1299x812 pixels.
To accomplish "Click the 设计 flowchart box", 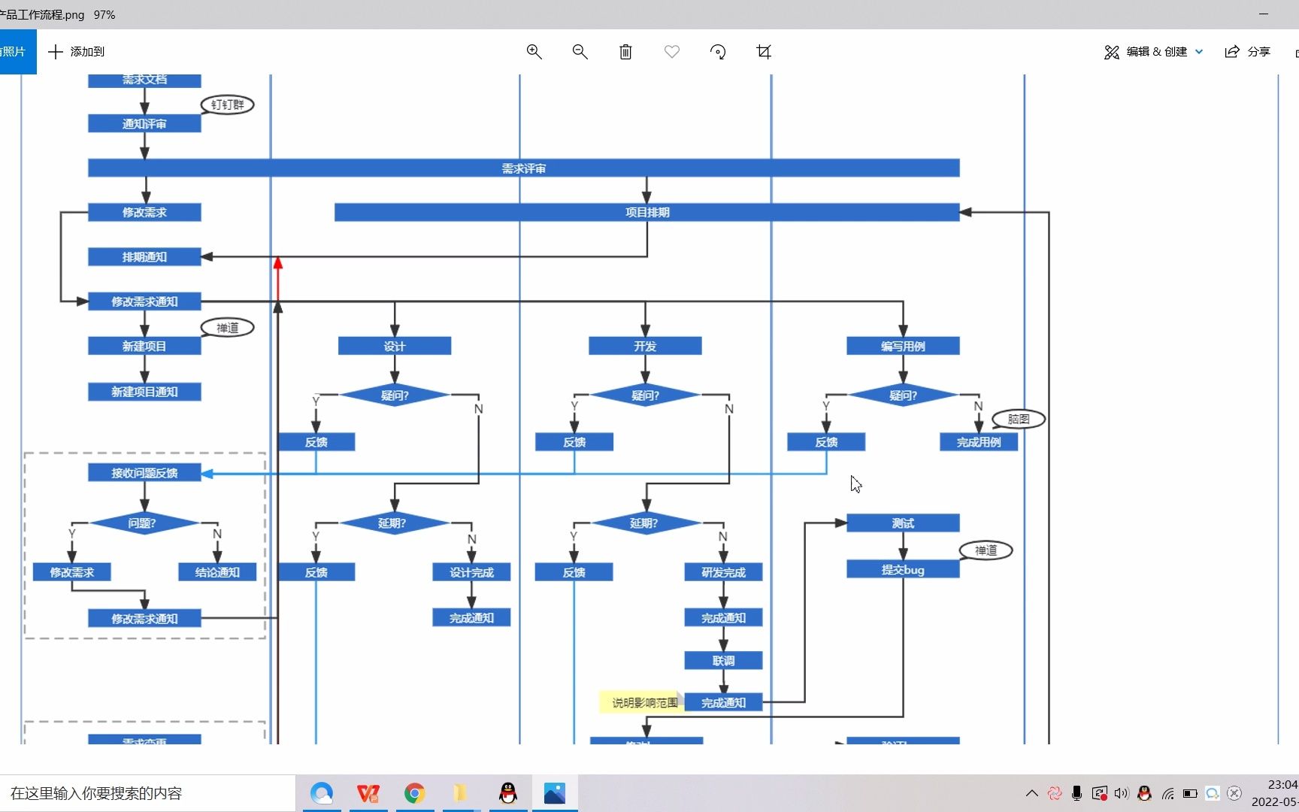I will (395, 346).
